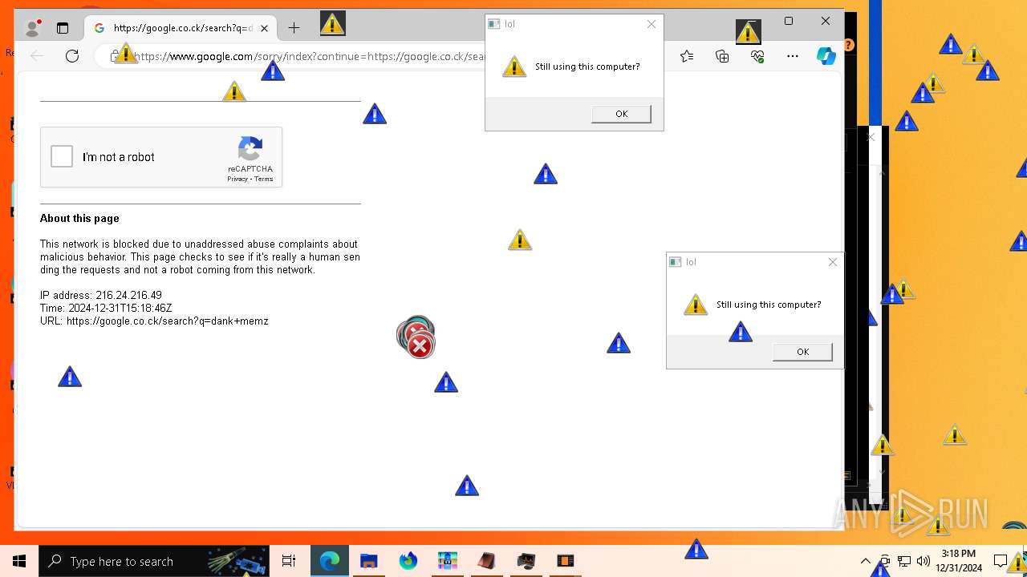Viewport: 1027px width, 577px height.
Task: Open the Favorites star list icon
Action: 687,56
